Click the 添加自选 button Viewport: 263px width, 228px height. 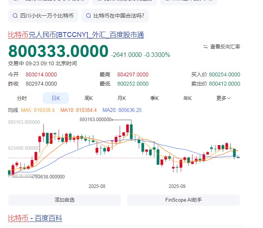[x=65, y=200]
